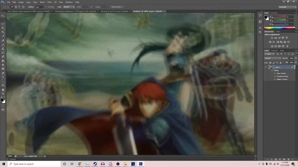Viewport: 298px width, 167px height.
Task: Toggle Gradient Overlay effect visibility
Action: 275,76
